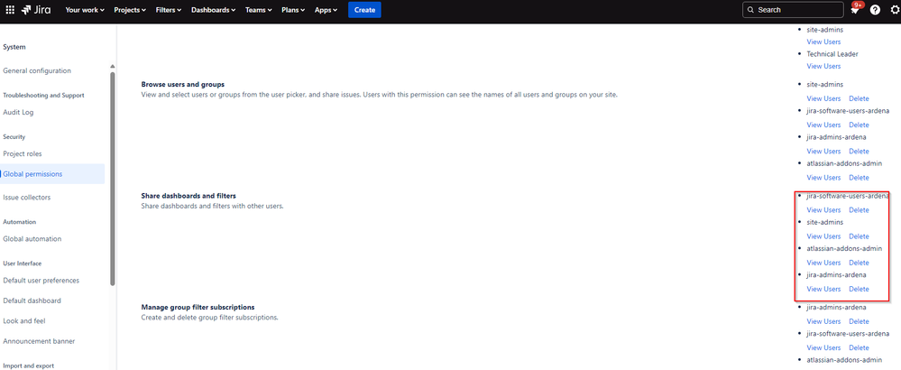View Users for jira-admins-ardena in Share dashboards
The width and height of the screenshot is (901, 370).
click(x=823, y=290)
